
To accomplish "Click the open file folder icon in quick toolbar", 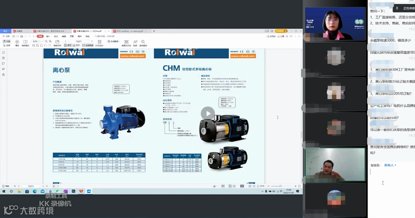I will 14,36.
